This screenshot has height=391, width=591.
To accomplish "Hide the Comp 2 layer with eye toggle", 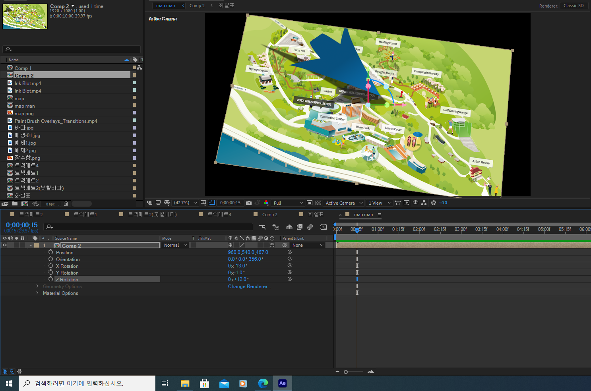I will 5,245.
